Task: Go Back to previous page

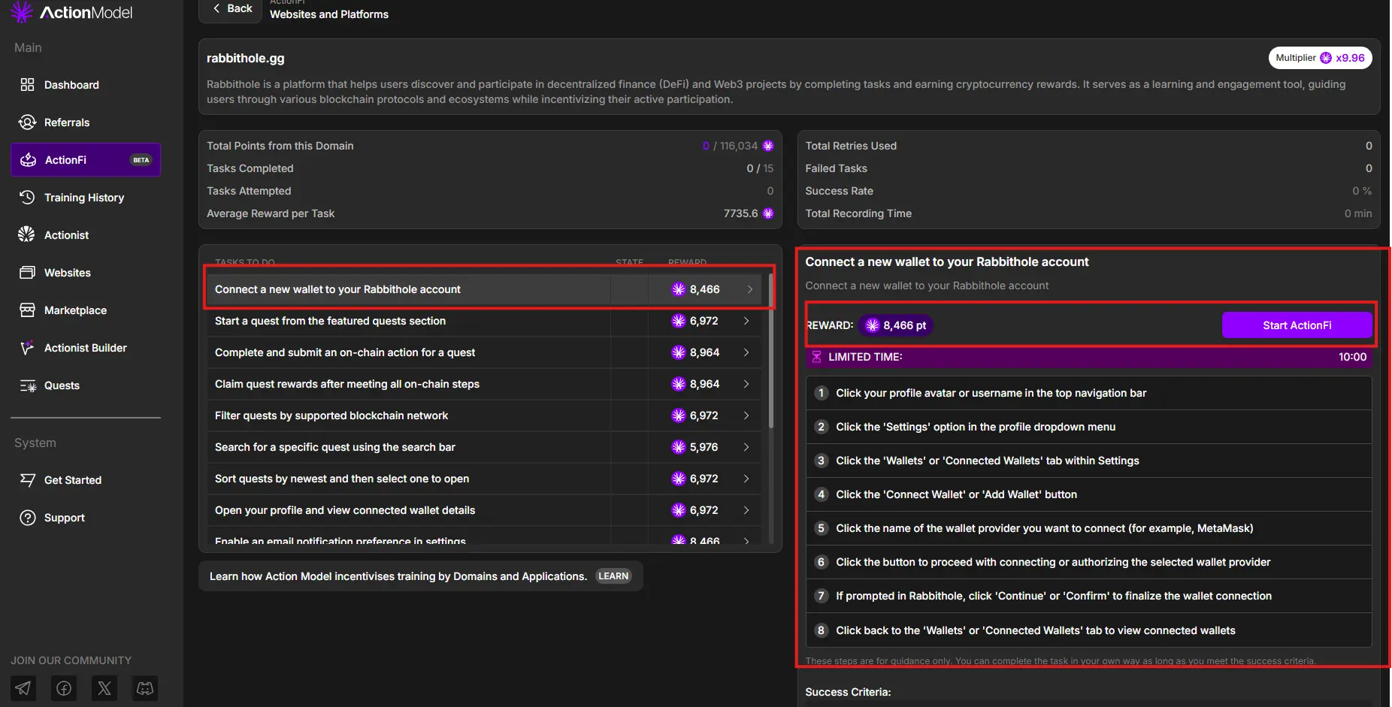Action: click(x=231, y=9)
